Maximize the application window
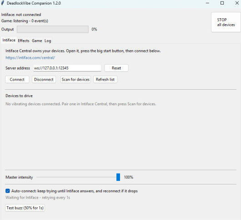Viewport: 241px width, 220px height. (222, 3)
